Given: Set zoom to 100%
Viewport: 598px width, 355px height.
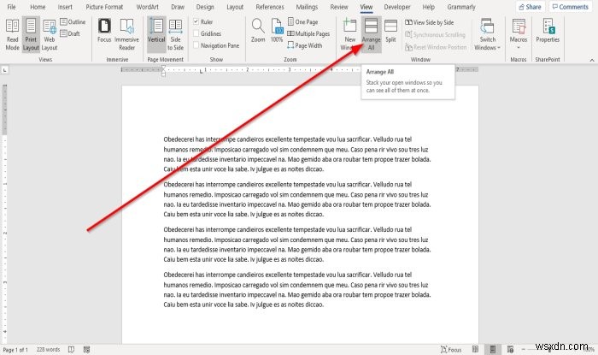Looking at the screenshot, I should coord(277,31).
